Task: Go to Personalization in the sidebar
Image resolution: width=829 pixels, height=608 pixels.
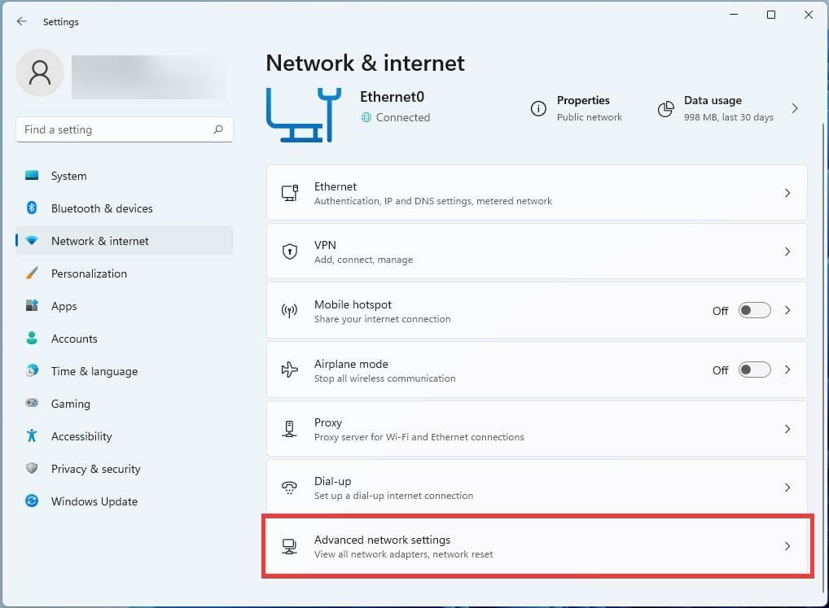Action: 125,273
